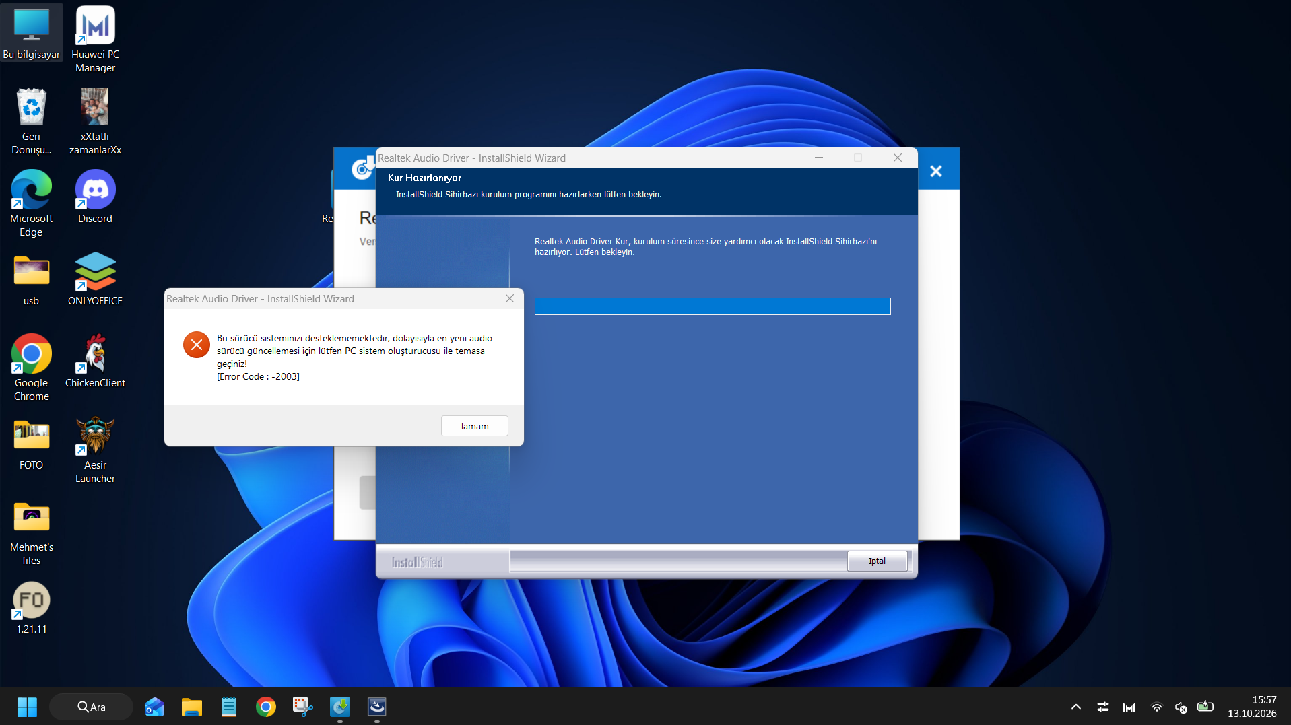Screen dimensions: 1291x725
Task: Open Snipping Tool from the taskbar
Action: (303, 707)
